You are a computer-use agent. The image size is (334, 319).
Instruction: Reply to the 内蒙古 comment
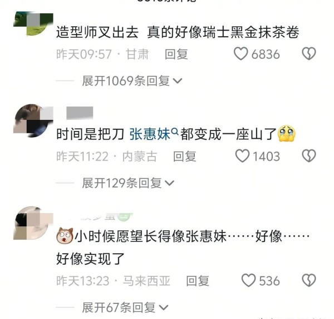(184, 156)
